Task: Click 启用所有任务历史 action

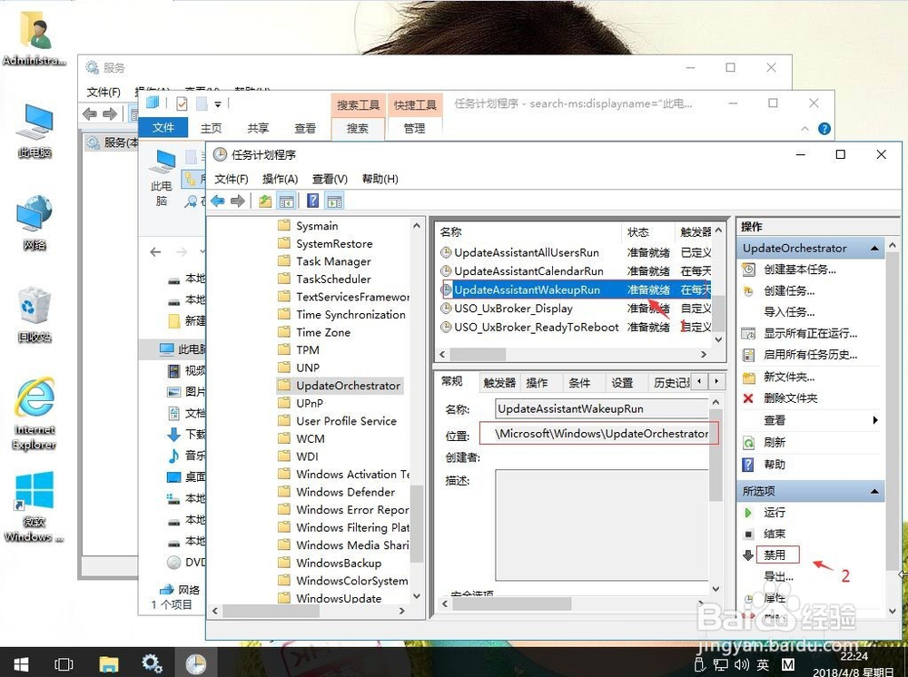Action: point(810,355)
